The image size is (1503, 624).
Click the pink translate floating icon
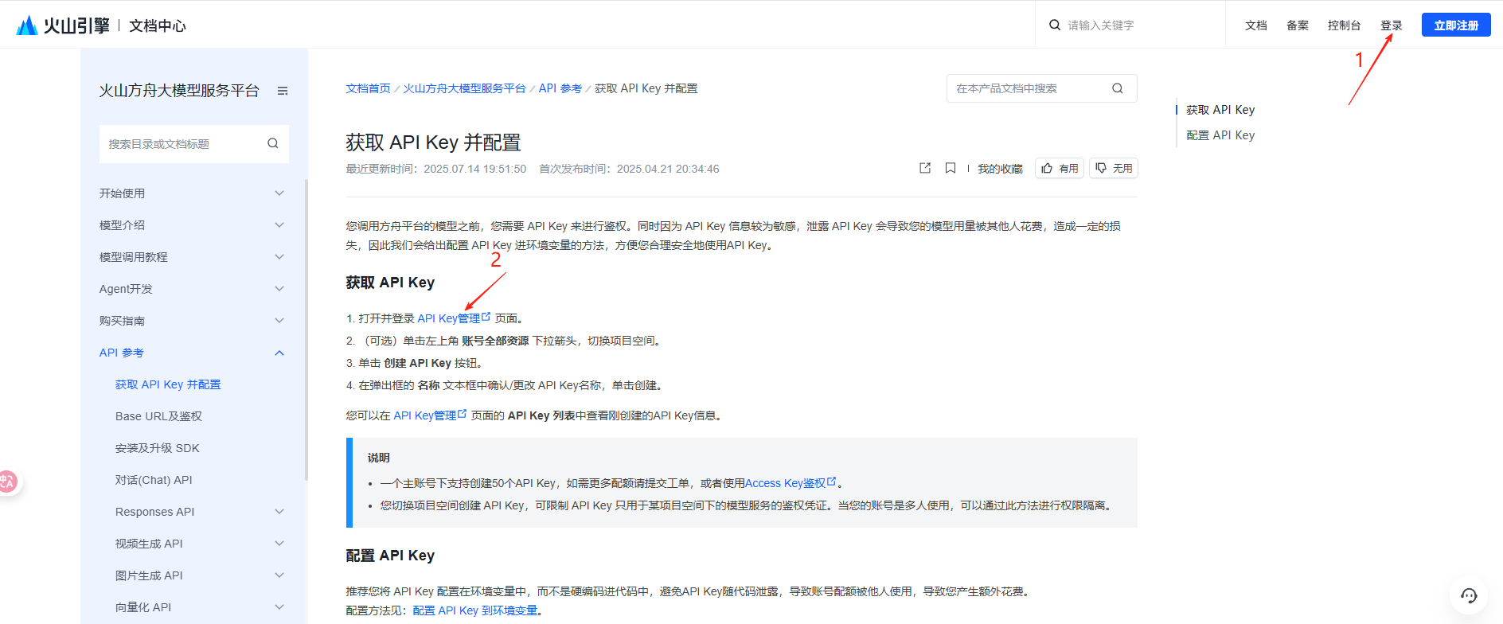coord(8,481)
